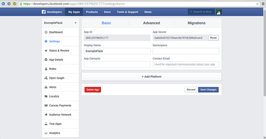266x139 pixels.
Task: Click the bookmark star in address bar
Action: 257,4
